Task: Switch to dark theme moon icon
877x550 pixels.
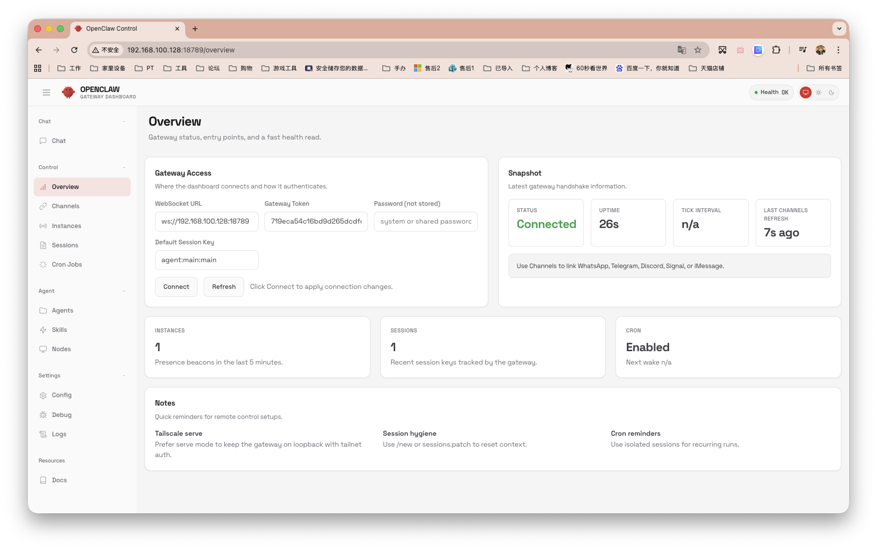Action: pos(831,92)
